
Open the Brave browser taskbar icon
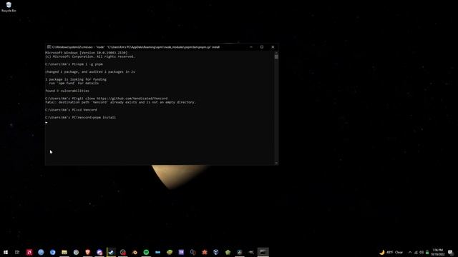point(87,252)
